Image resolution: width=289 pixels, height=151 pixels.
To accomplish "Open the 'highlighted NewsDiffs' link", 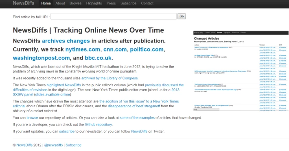I will pyautogui.click(x=63, y=85).
